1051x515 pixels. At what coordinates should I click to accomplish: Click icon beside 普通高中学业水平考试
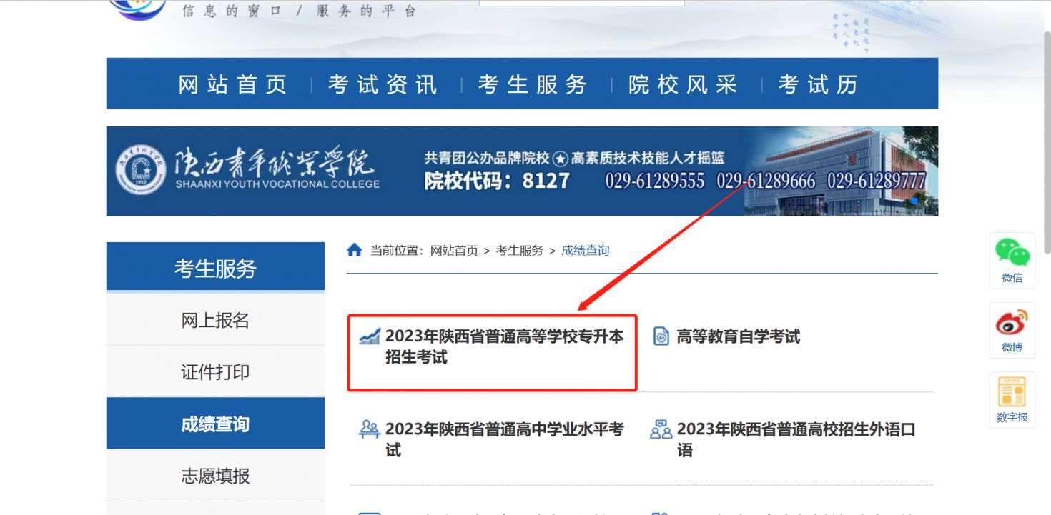point(370,429)
